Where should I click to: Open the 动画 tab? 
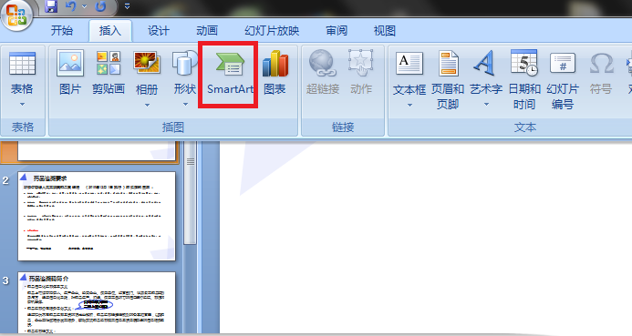(207, 31)
